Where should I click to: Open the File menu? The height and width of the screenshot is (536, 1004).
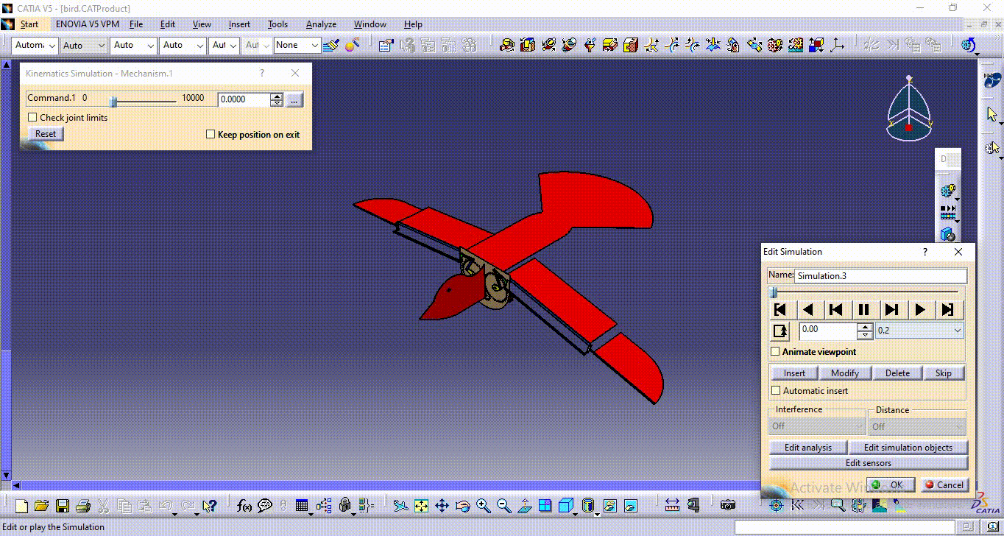click(136, 24)
